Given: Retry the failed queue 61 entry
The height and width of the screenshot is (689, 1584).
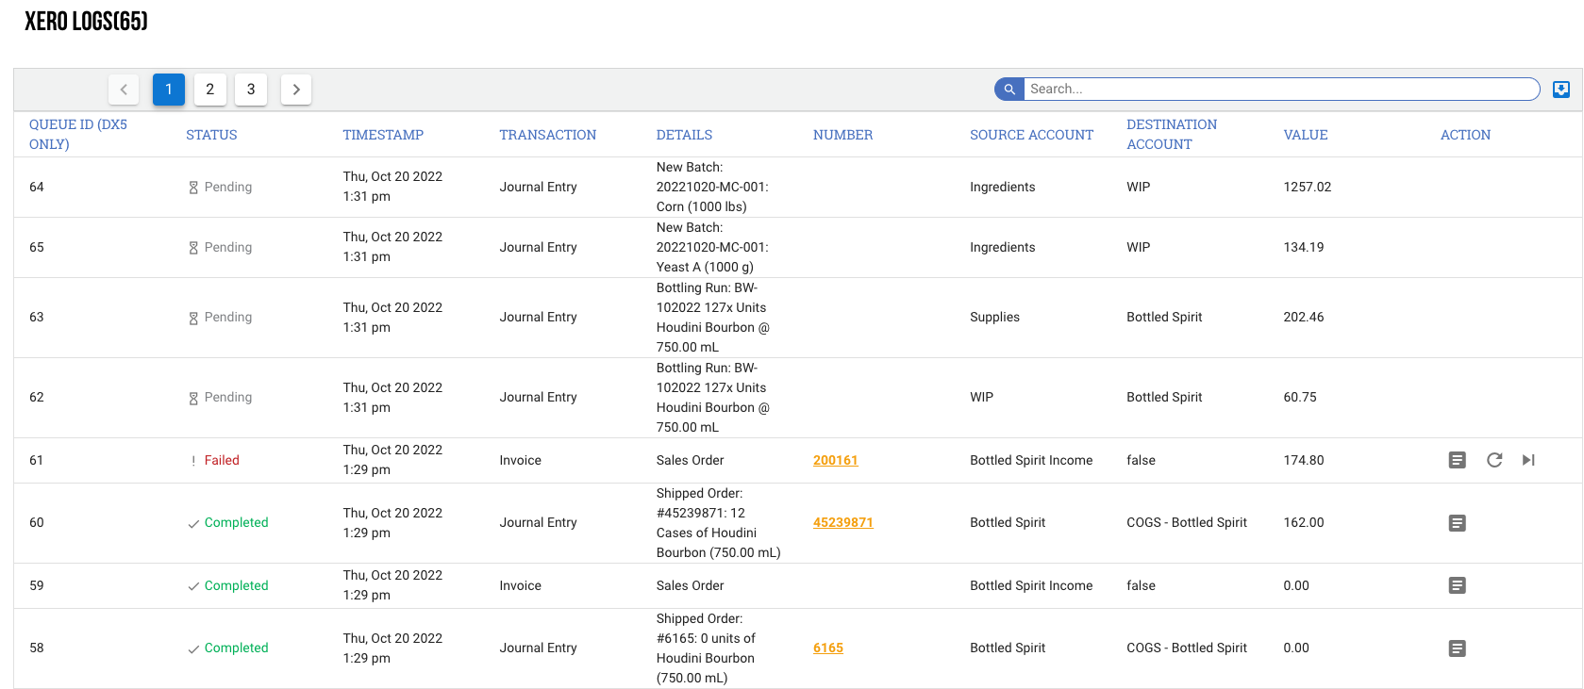Looking at the screenshot, I should (1494, 460).
